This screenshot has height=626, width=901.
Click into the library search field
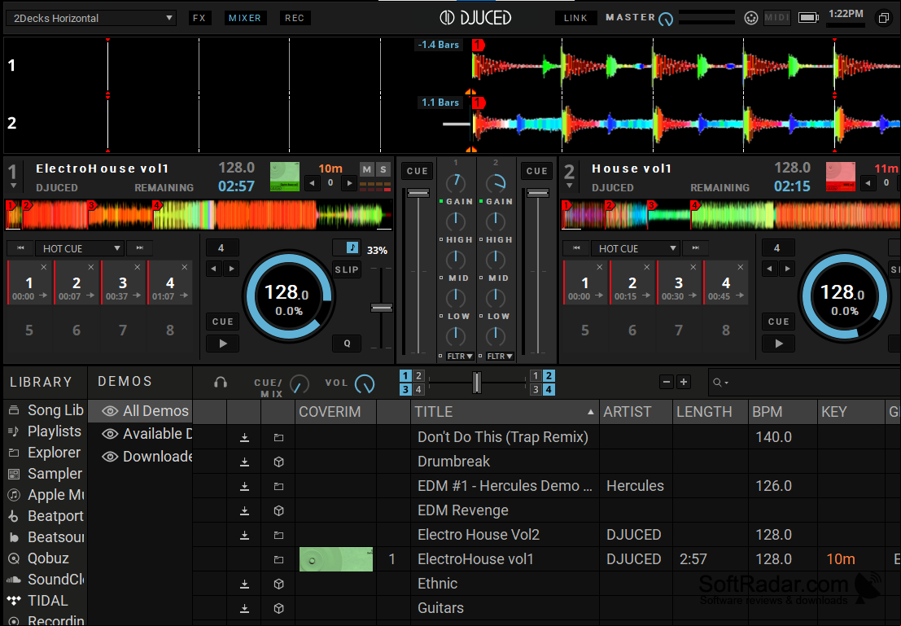(x=804, y=383)
